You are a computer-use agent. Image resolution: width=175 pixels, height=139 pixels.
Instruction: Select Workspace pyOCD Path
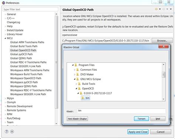tap(24, 82)
